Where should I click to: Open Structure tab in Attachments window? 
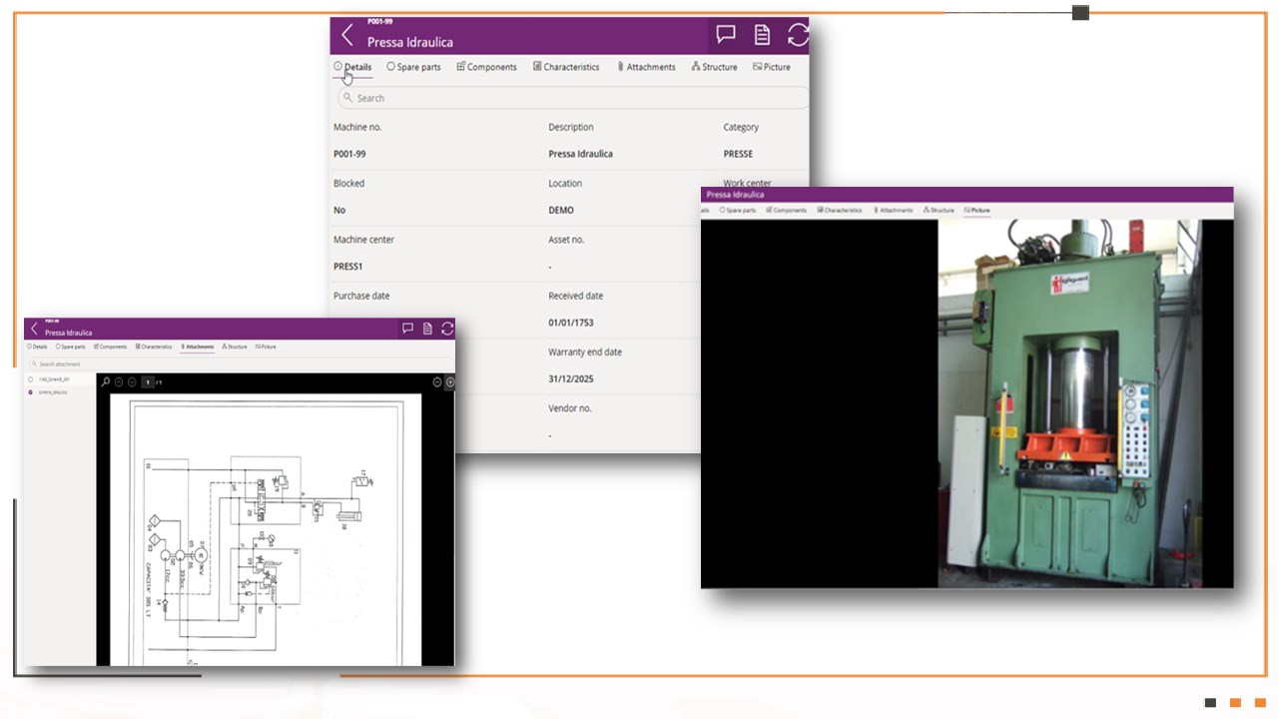pos(235,347)
